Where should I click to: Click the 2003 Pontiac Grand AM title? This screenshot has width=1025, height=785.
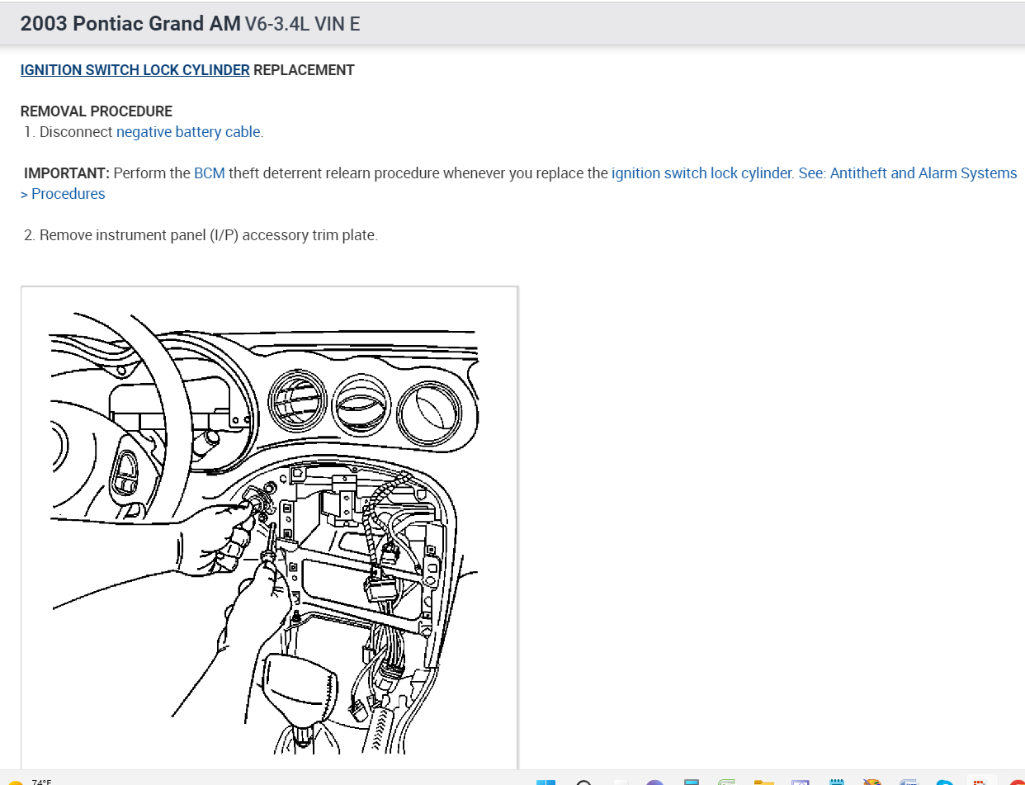tap(130, 24)
